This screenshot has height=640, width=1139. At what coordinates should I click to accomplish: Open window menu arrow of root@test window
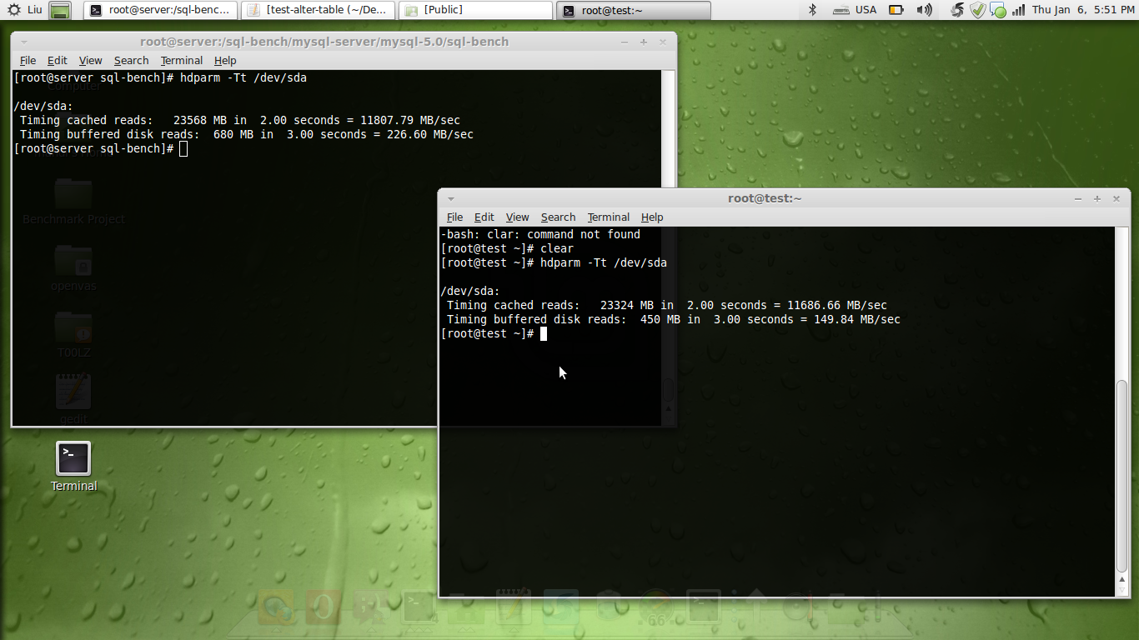pyautogui.click(x=450, y=199)
